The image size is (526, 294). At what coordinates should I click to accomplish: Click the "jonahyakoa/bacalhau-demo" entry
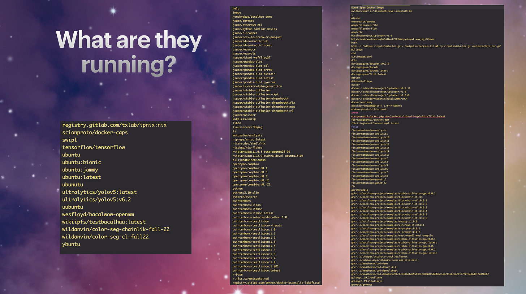pos(253,17)
